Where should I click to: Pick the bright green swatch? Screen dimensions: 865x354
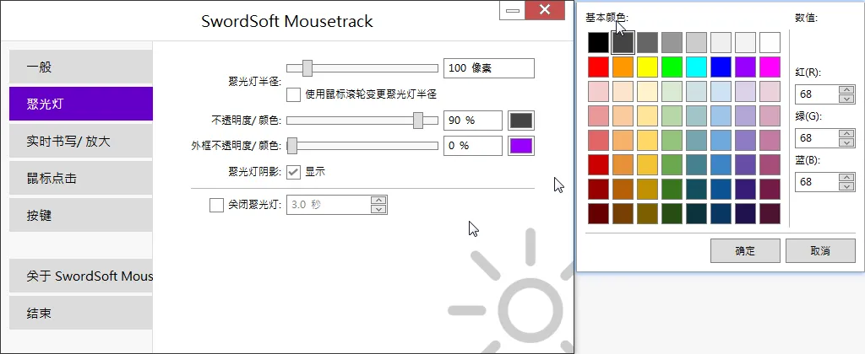pyautogui.click(x=672, y=67)
